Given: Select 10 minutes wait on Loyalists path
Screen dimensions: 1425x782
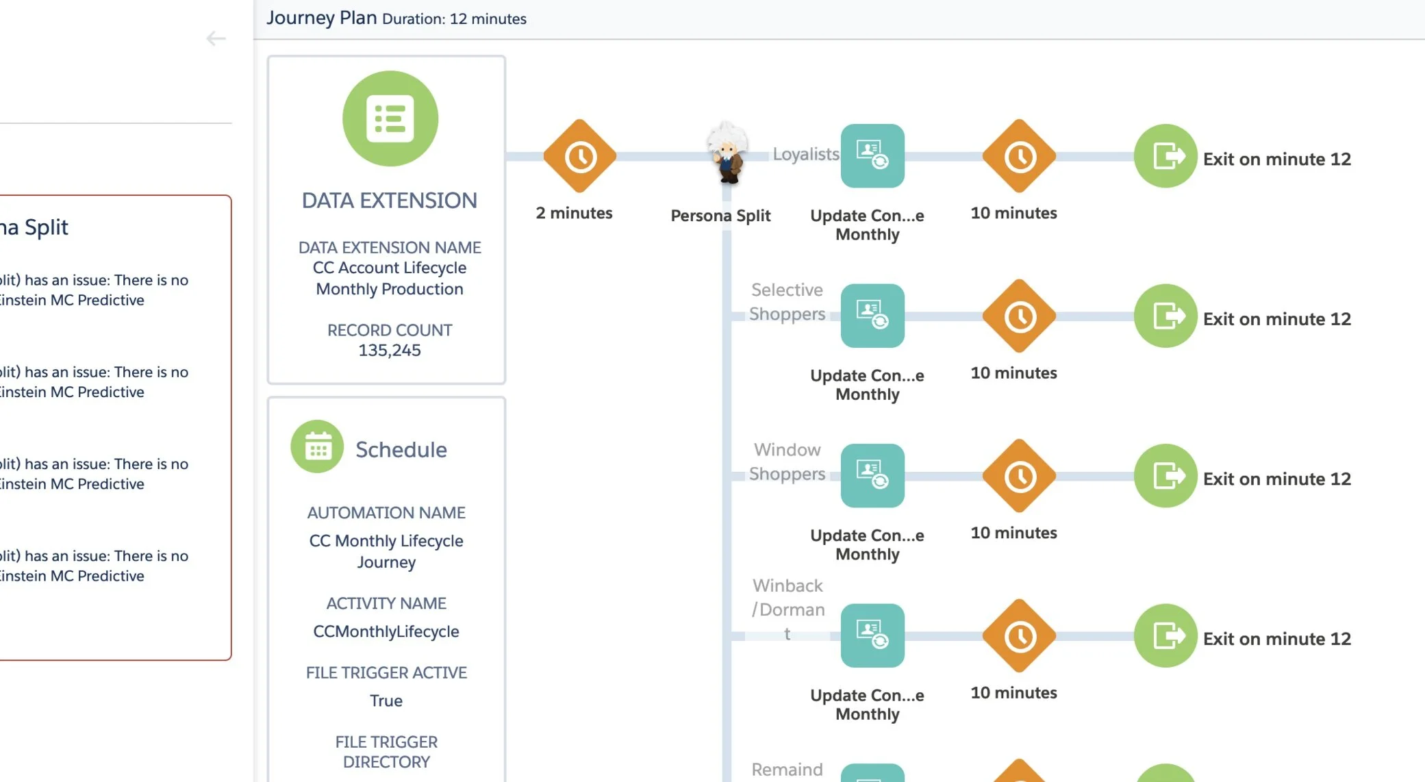Looking at the screenshot, I should (x=1019, y=157).
